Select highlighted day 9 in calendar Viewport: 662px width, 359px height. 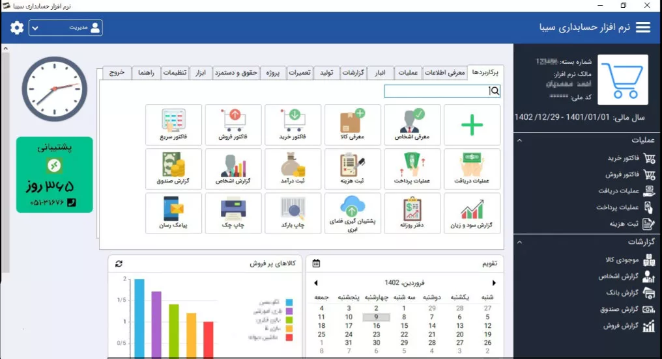(x=376, y=317)
